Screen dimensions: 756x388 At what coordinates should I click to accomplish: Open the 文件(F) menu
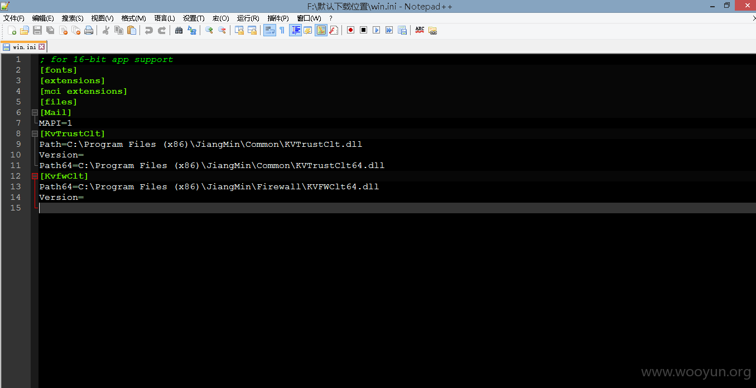(x=14, y=18)
